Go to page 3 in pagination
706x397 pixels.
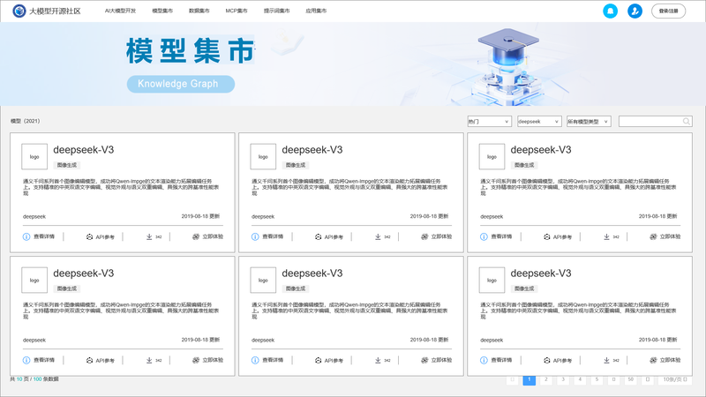[563, 379]
